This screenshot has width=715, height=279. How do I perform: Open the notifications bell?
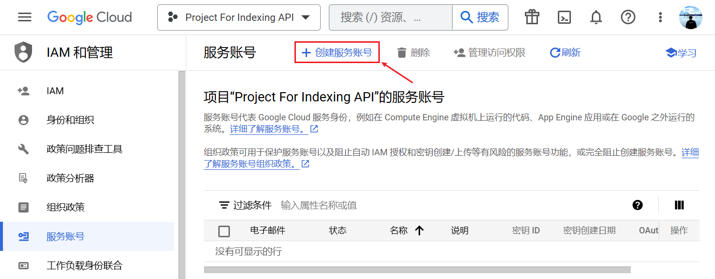coord(596,17)
